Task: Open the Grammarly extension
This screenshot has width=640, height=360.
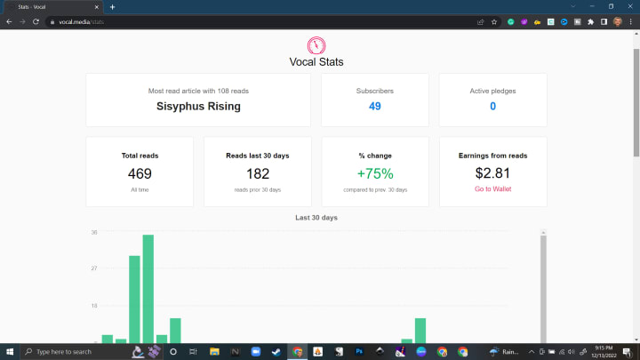Action: [x=510, y=22]
